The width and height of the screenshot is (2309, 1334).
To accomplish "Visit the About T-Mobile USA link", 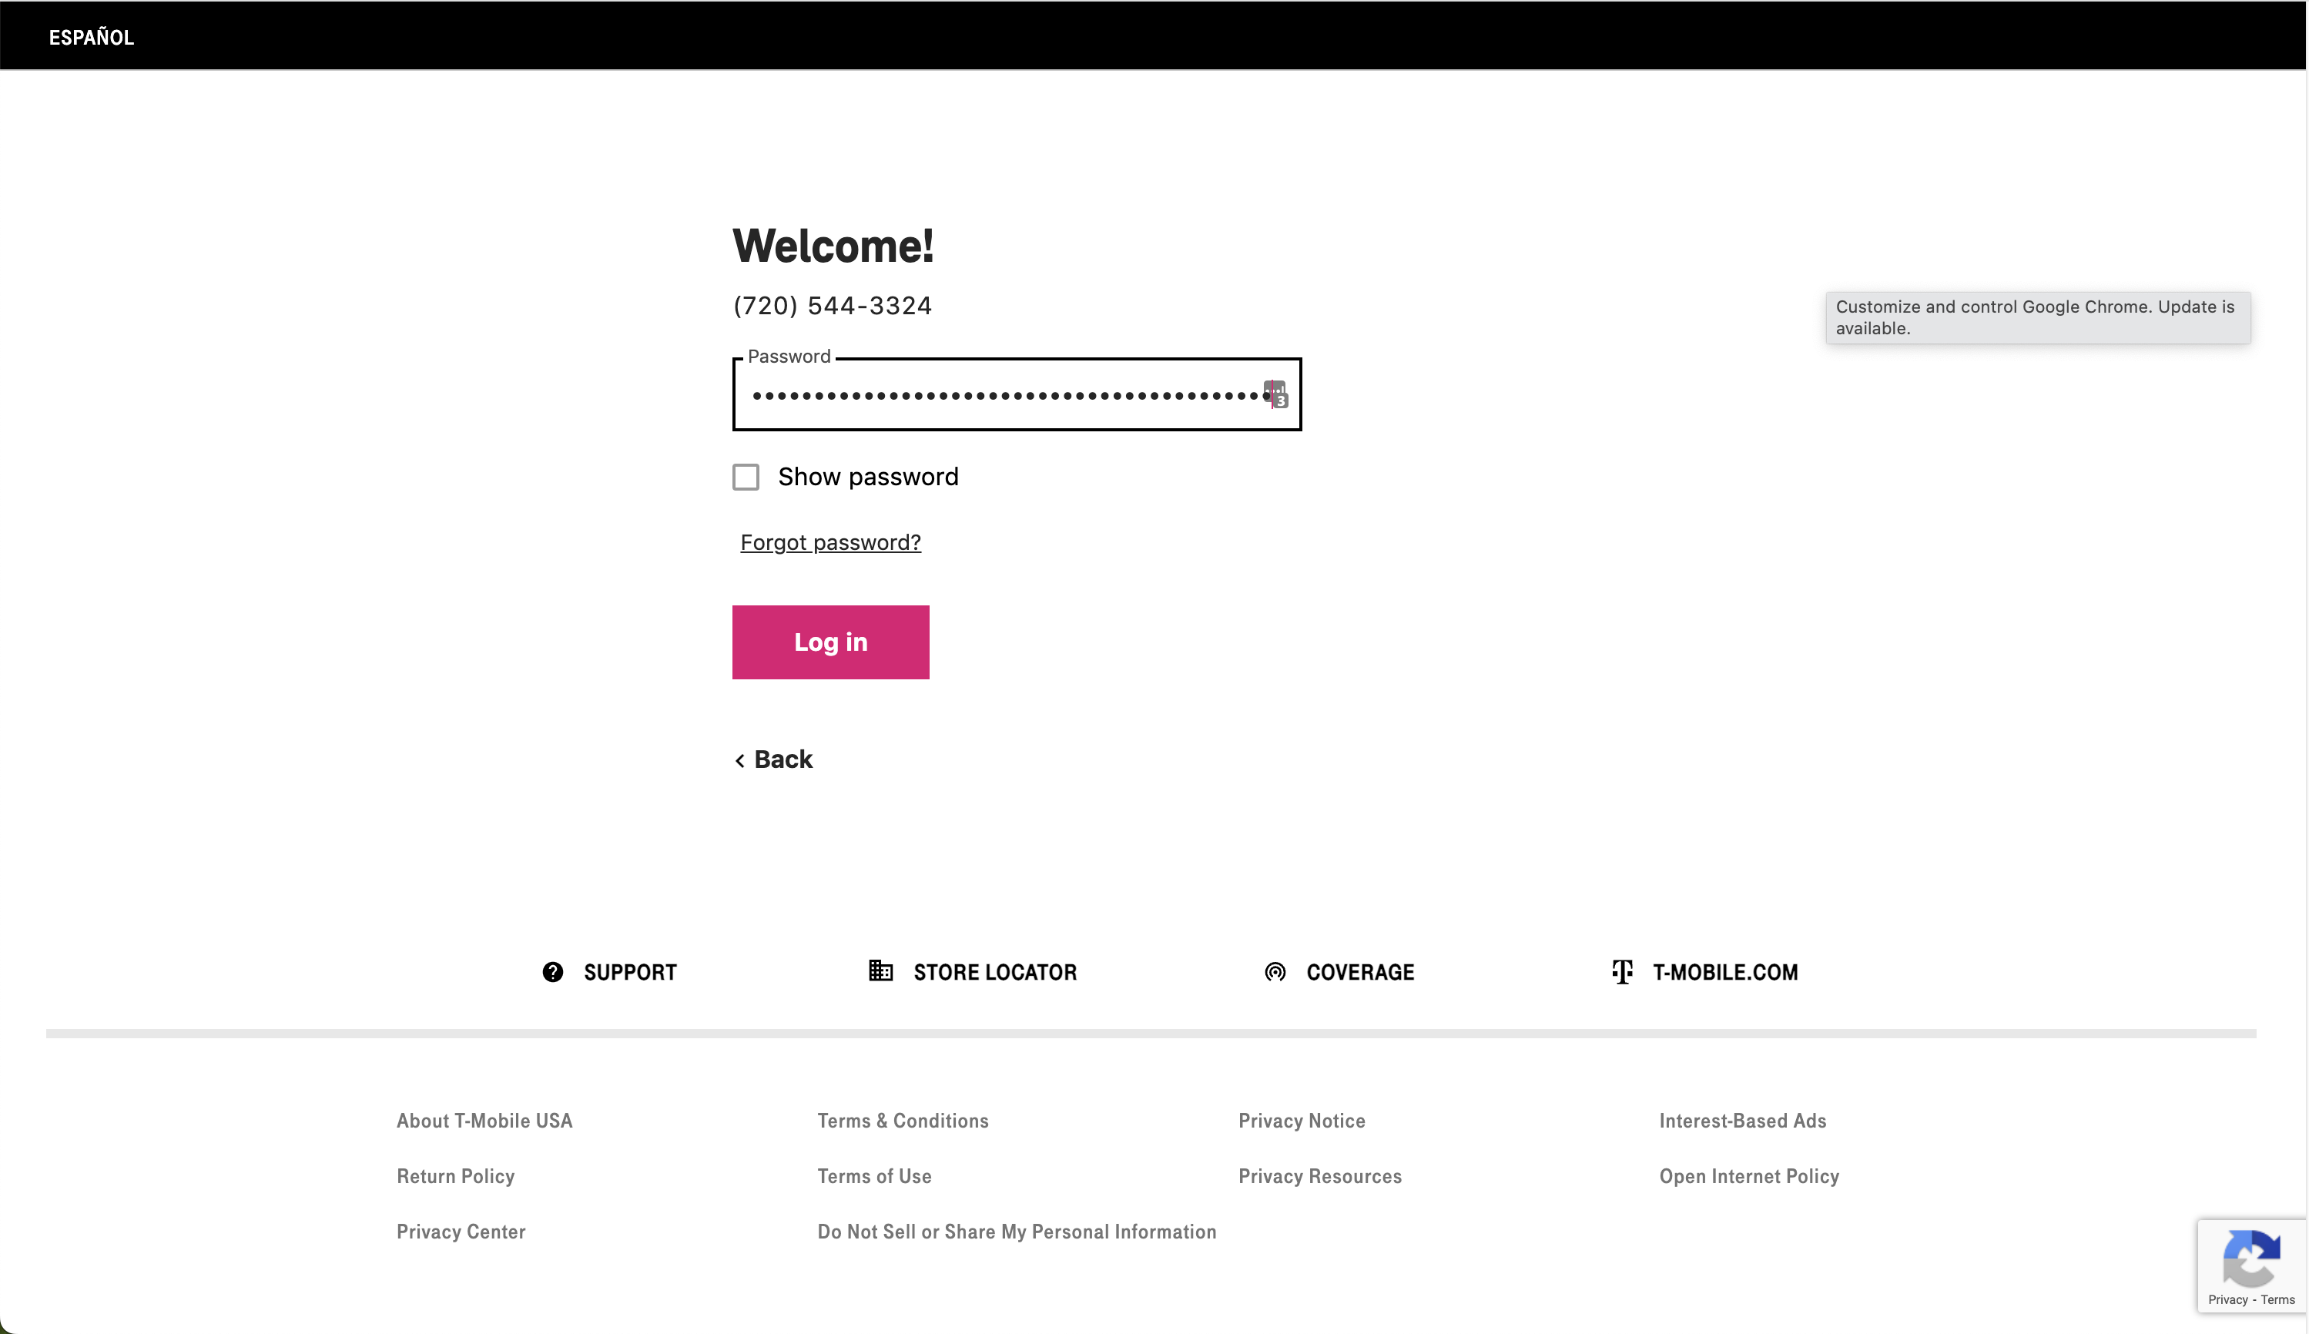I will (x=484, y=1121).
